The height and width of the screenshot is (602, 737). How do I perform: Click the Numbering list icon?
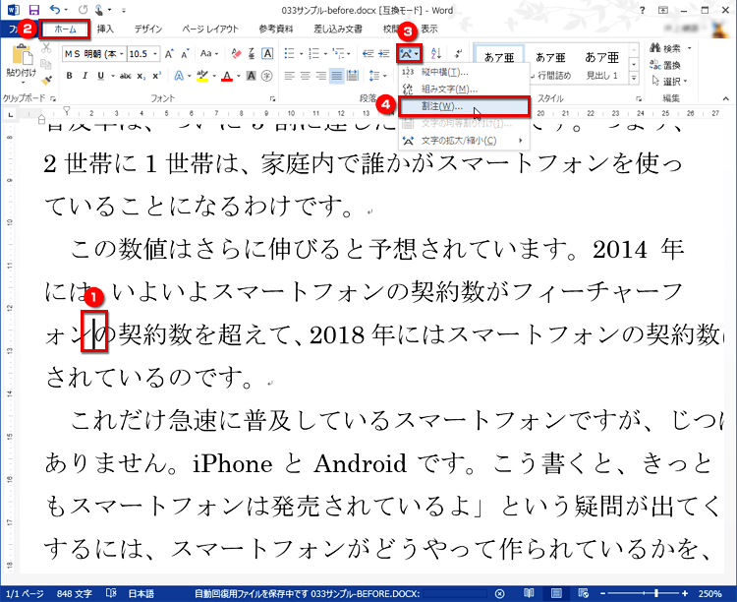314,54
